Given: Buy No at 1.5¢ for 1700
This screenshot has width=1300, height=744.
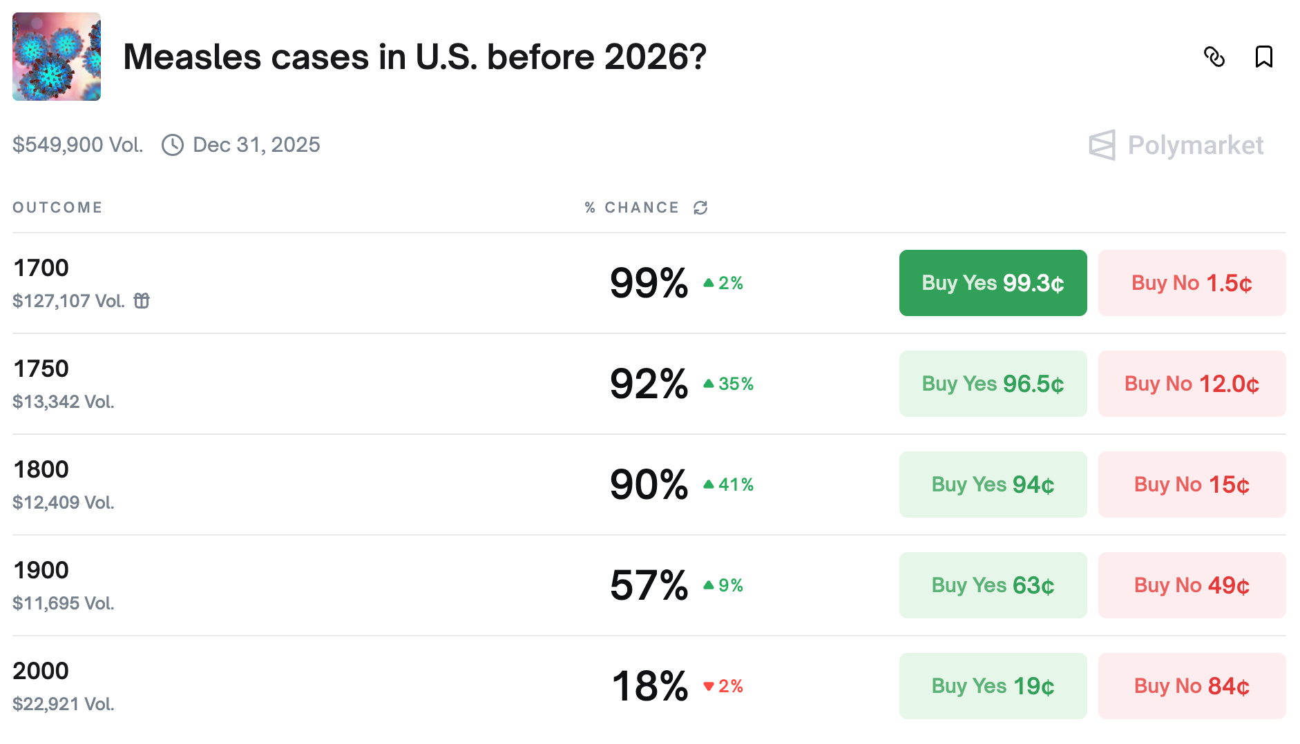Looking at the screenshot, I should (1192, 283).
